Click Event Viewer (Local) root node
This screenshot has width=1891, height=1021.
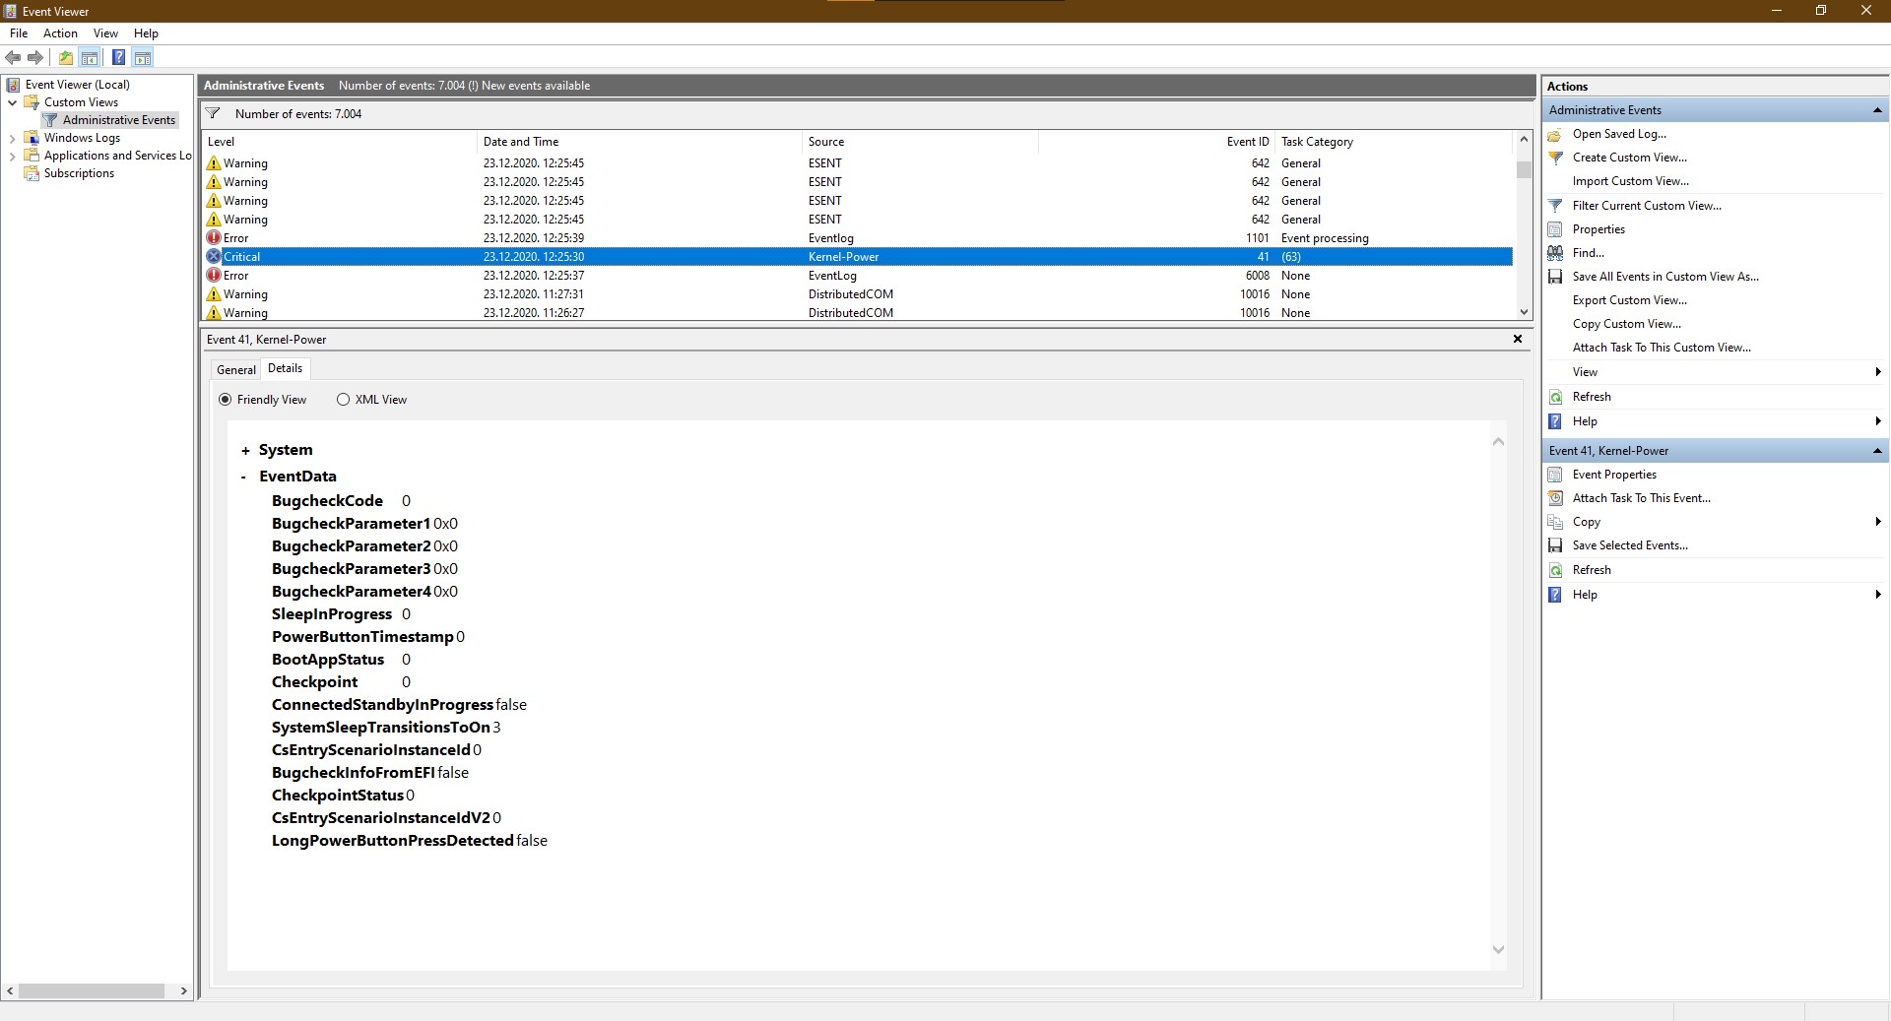click(x=77, y=85)
